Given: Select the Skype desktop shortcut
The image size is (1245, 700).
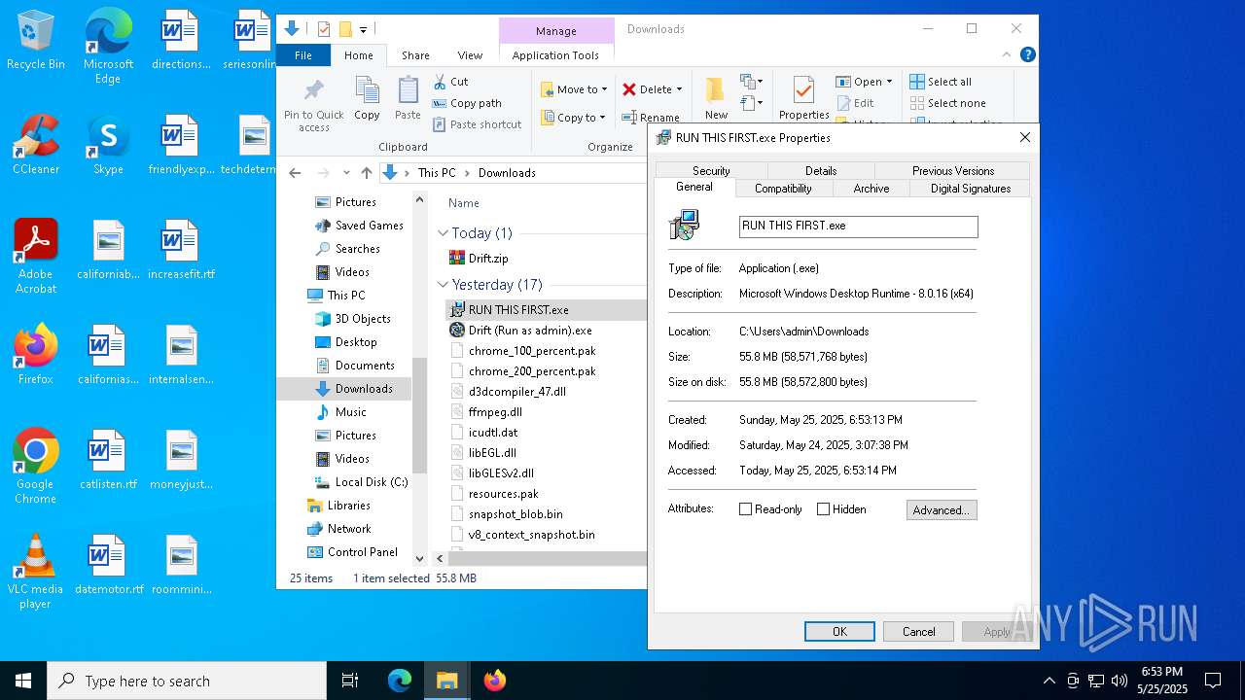Looking at the screenshot, I should click(x=108, y=145).
